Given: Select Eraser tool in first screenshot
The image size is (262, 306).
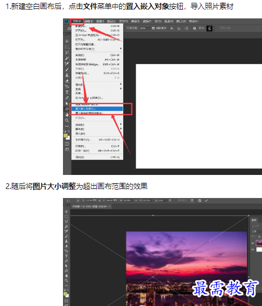Looking at the screenshot, I should (67, 81).
